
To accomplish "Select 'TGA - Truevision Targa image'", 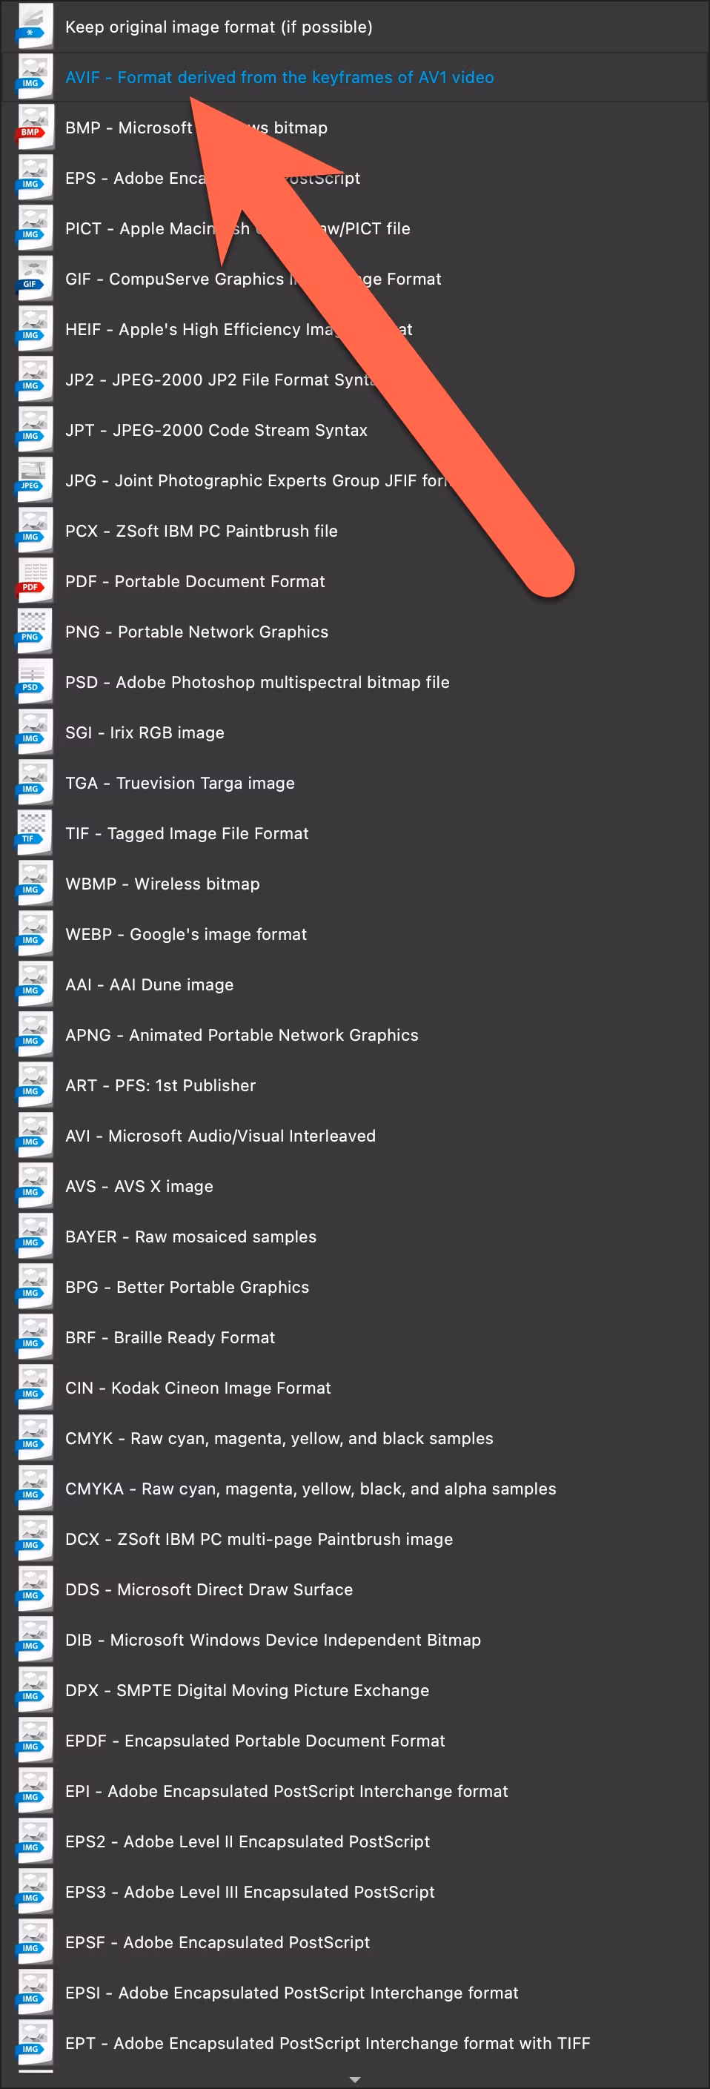I will (355, 783).
